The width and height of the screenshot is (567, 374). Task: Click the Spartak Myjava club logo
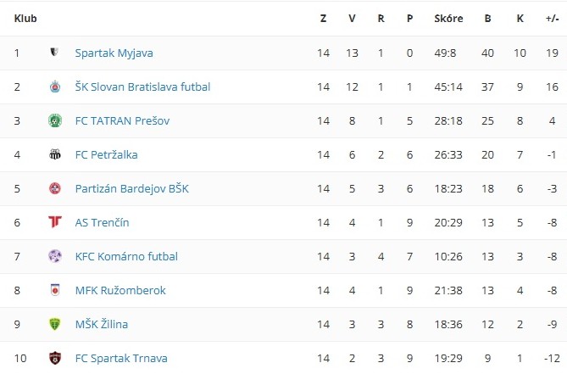point(55,53)
